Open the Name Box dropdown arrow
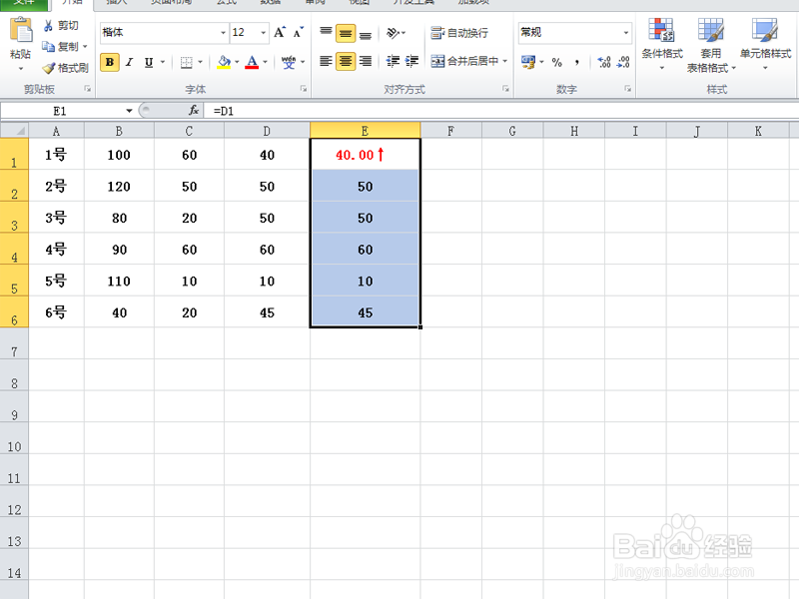The height and width of the screenshot is (599, 799). click(x=129, y=111)
